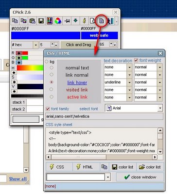Click the copy icon beside the HTML button

pos(104,167)
